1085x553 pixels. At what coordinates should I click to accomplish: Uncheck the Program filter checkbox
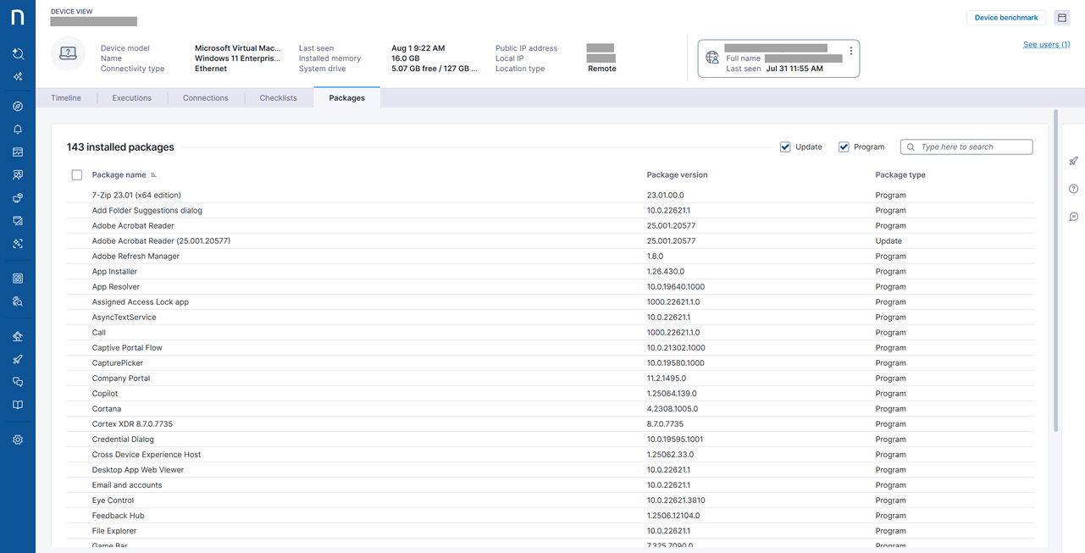click(x=844, y=147)
